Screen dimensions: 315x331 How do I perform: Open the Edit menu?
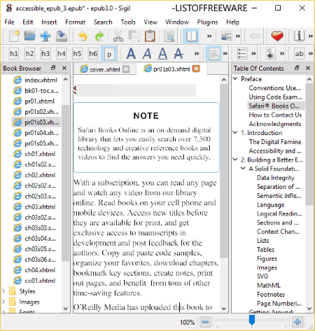tap(28, 22)
